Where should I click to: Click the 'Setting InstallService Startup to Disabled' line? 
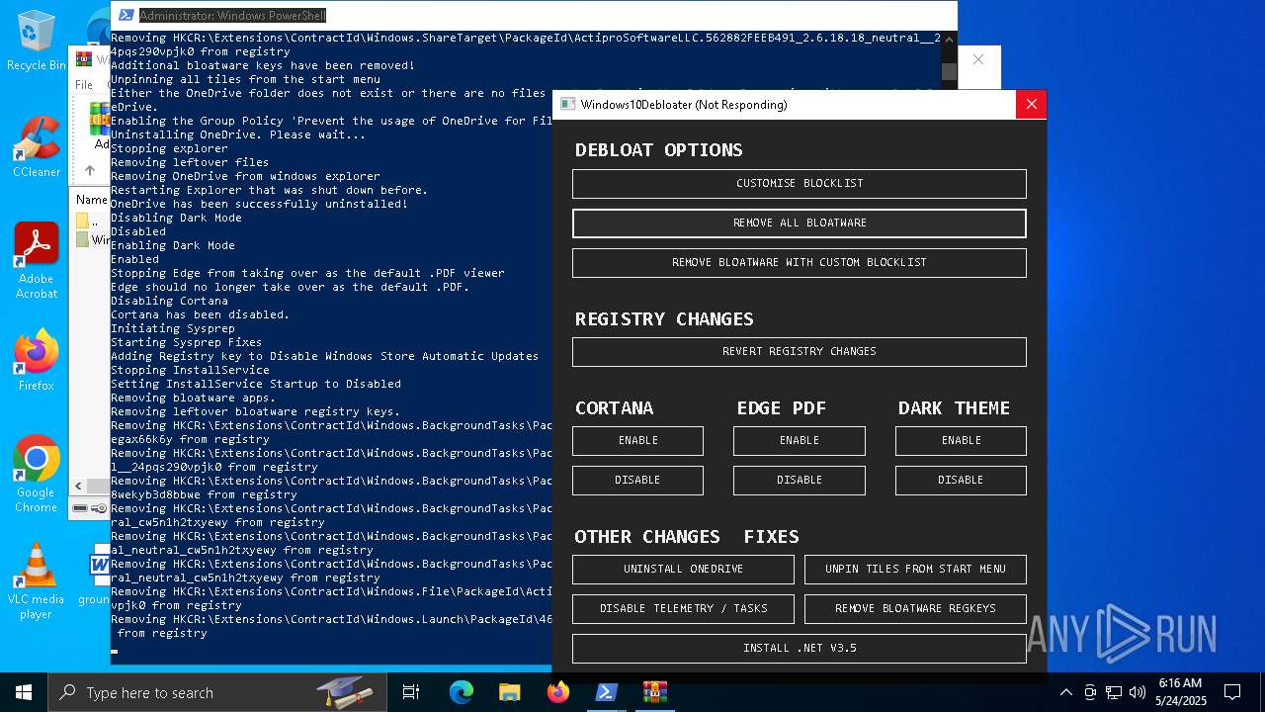pos(256,384)
